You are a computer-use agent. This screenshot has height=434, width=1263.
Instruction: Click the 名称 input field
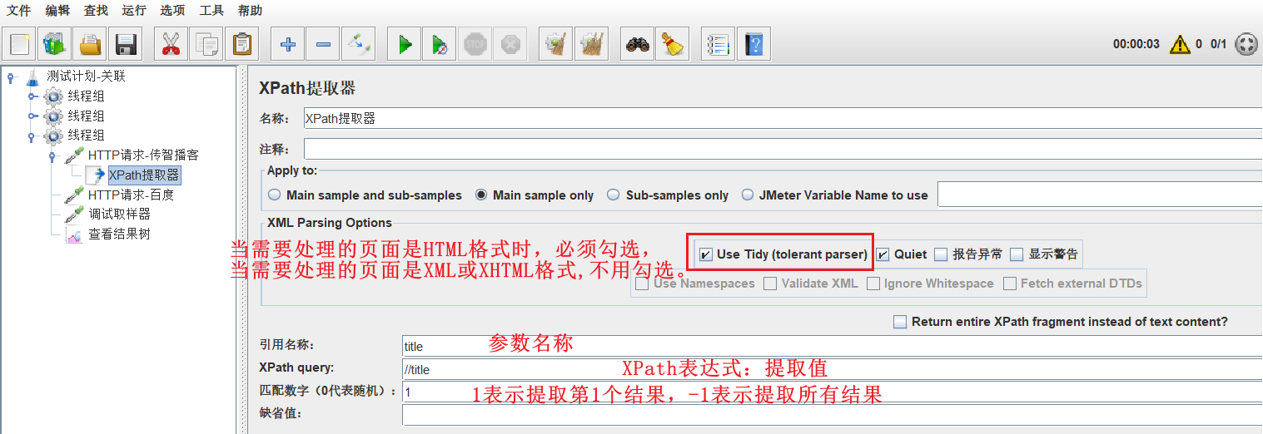(x=783, y=119)
